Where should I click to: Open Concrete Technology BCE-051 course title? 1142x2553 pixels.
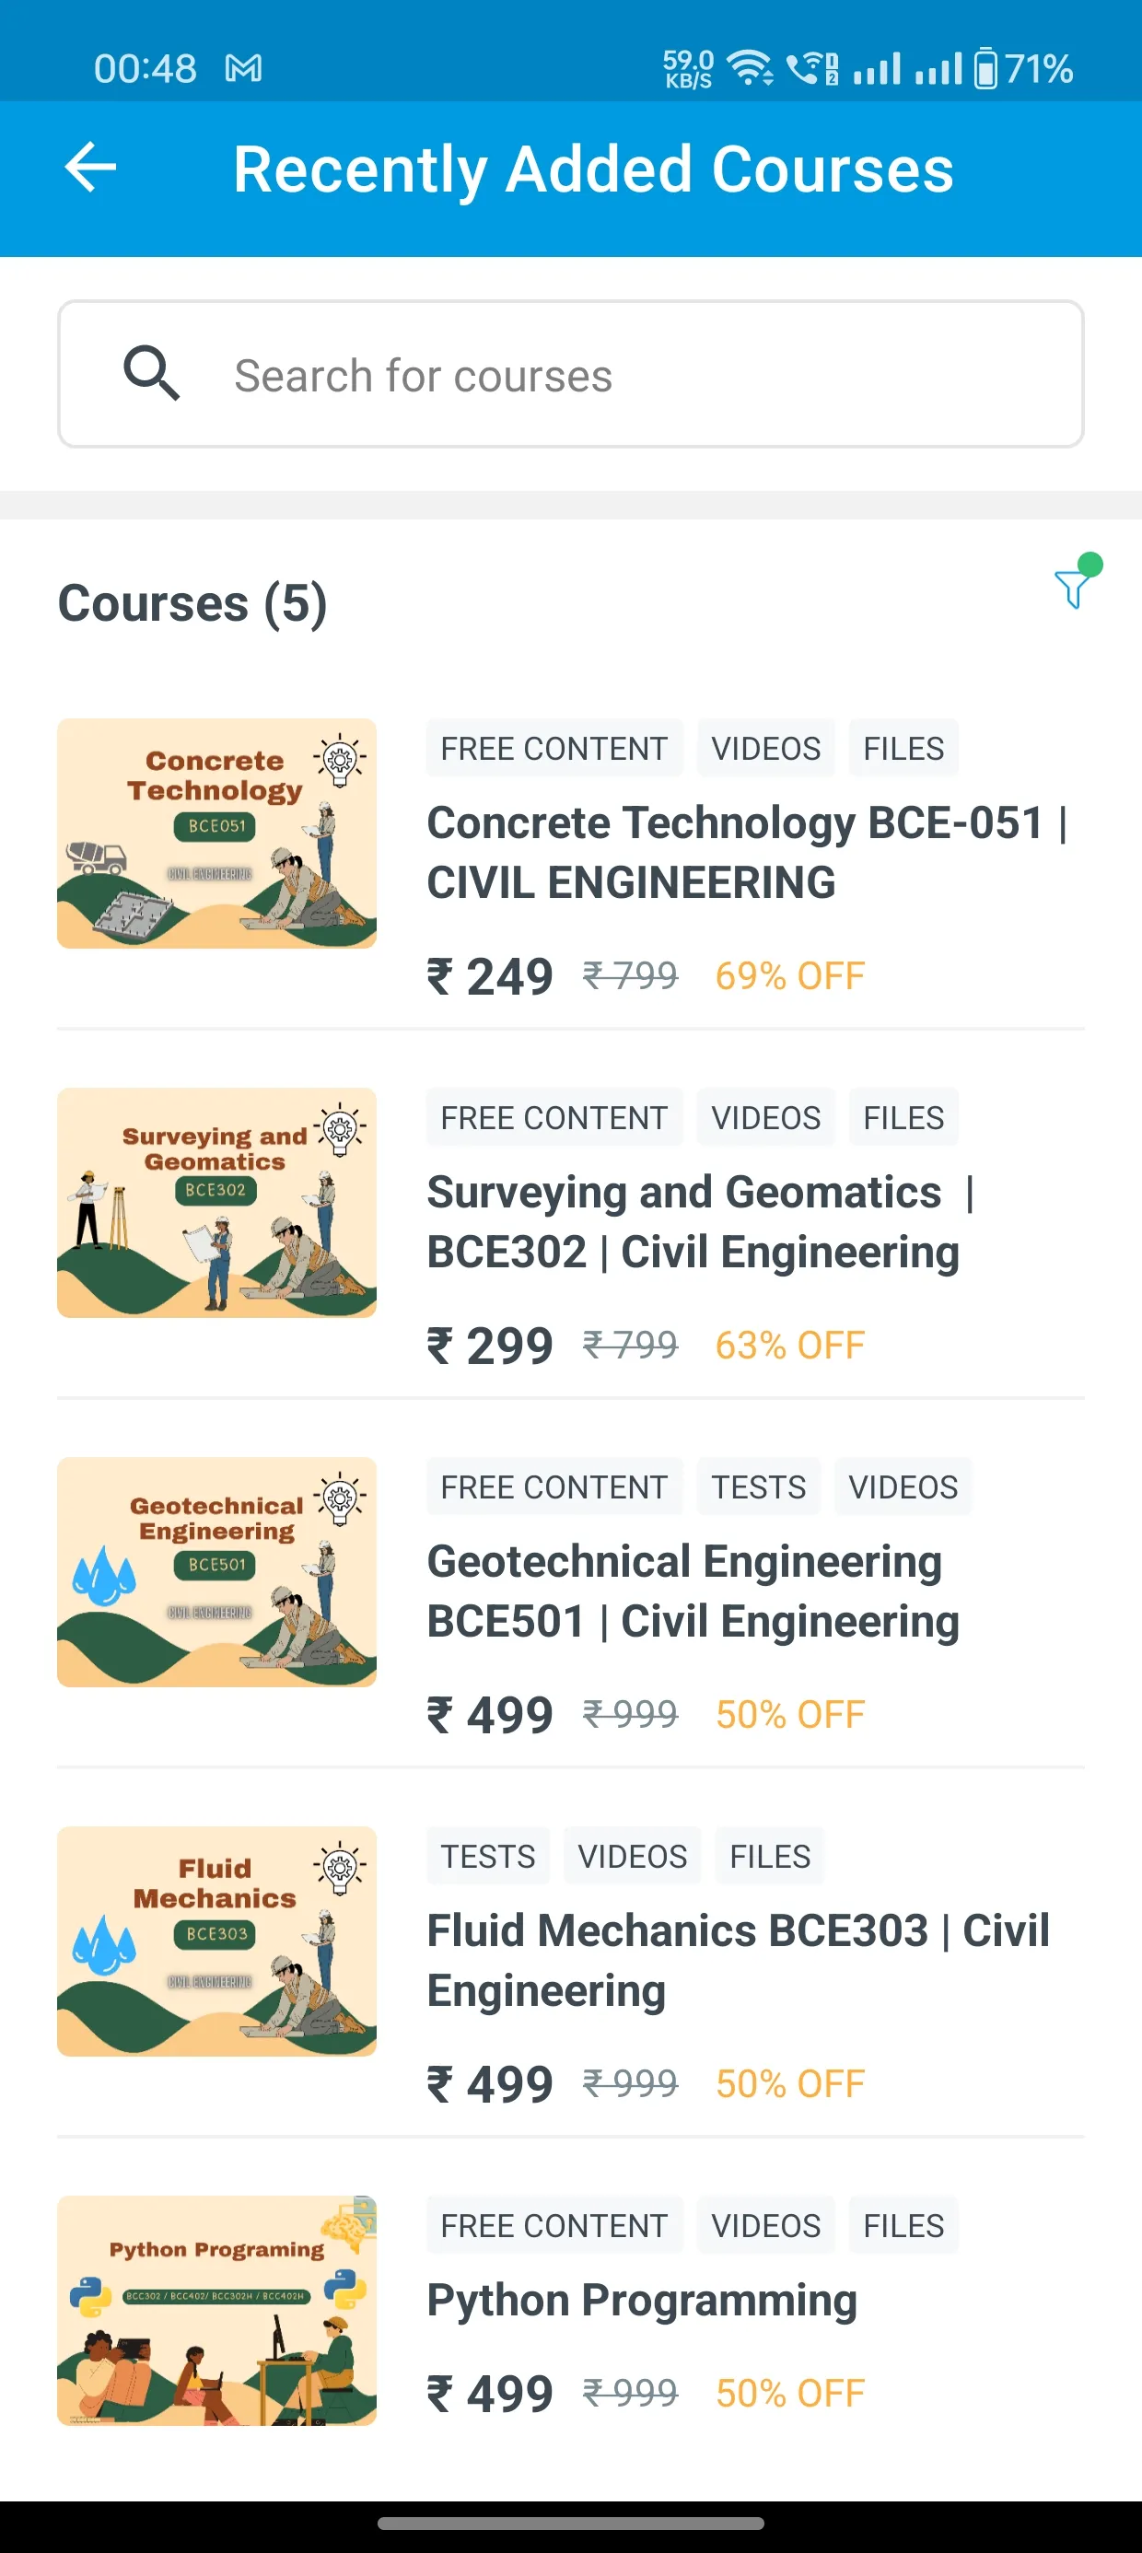(748, 852)
